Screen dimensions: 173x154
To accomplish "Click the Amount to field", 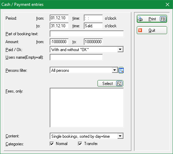I will click(93, 42).
